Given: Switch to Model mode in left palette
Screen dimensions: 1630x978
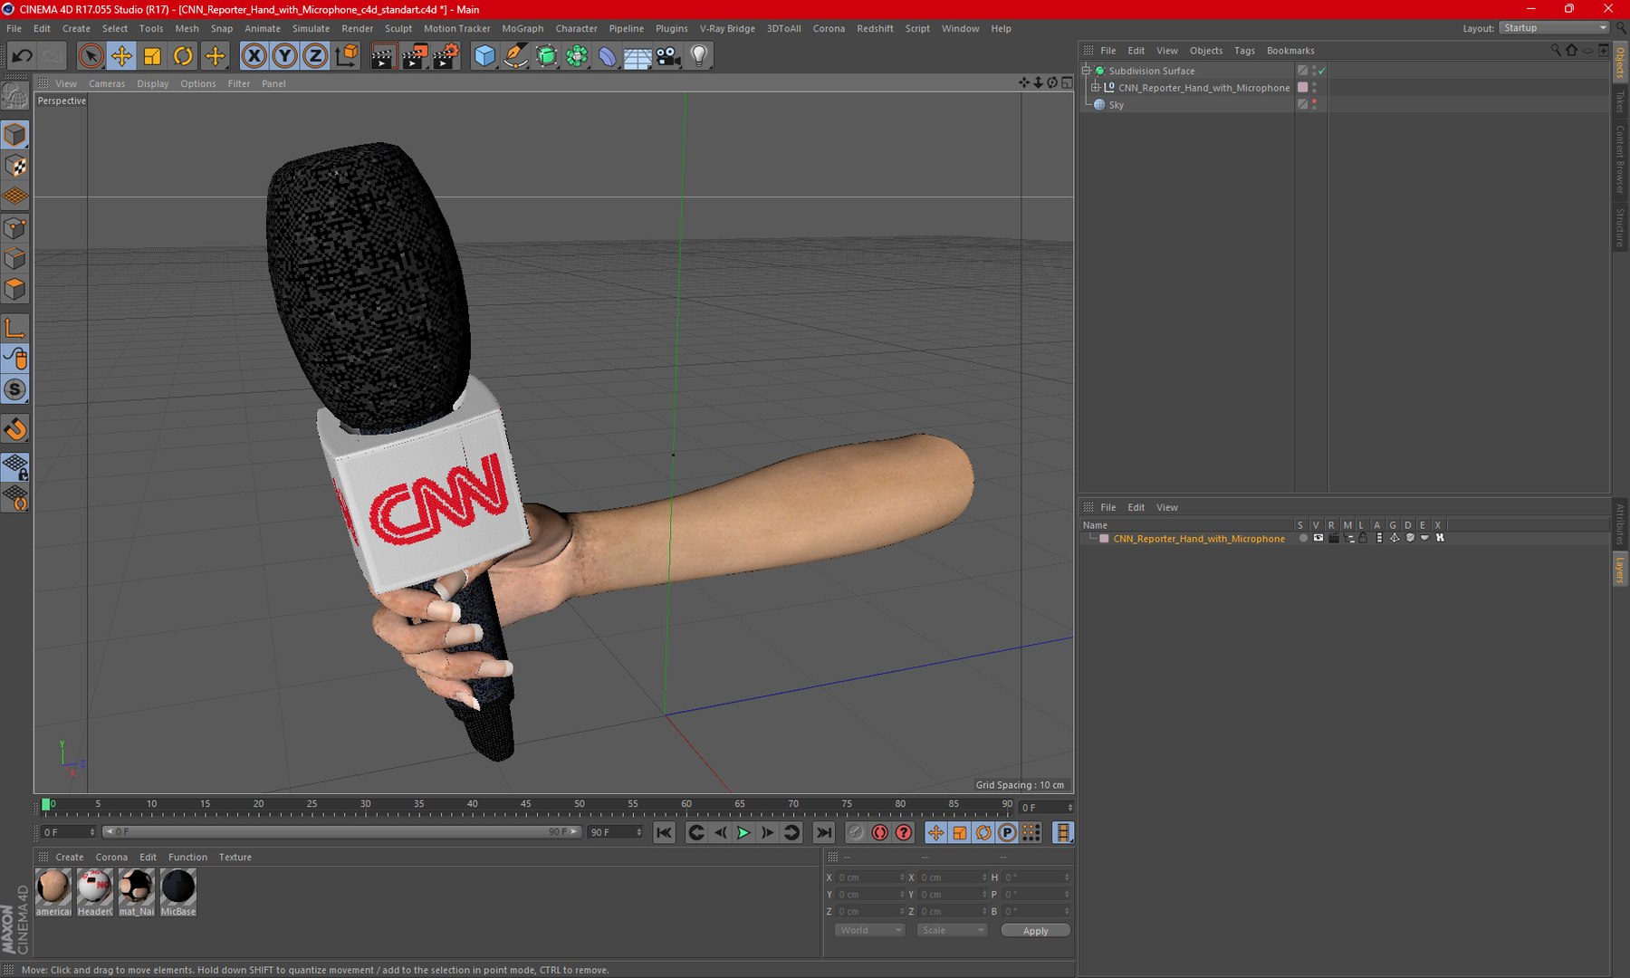Looking at the screenshot, I should click(15, 135).
